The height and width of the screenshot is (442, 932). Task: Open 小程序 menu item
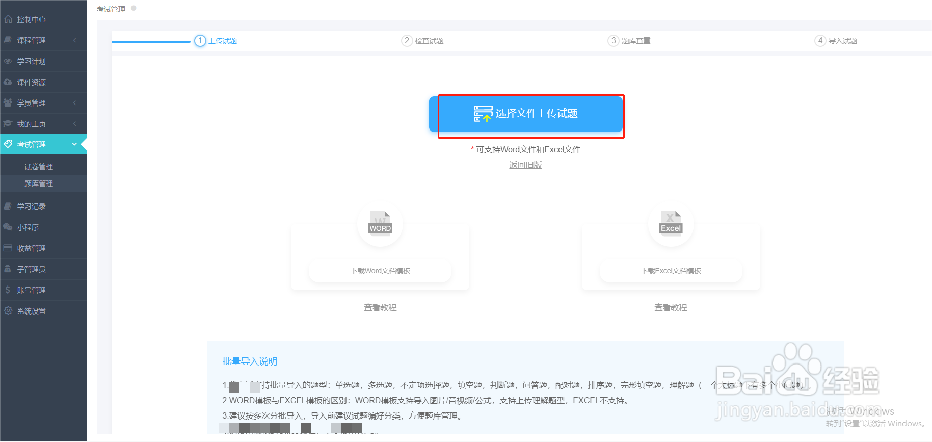point(43,227)
